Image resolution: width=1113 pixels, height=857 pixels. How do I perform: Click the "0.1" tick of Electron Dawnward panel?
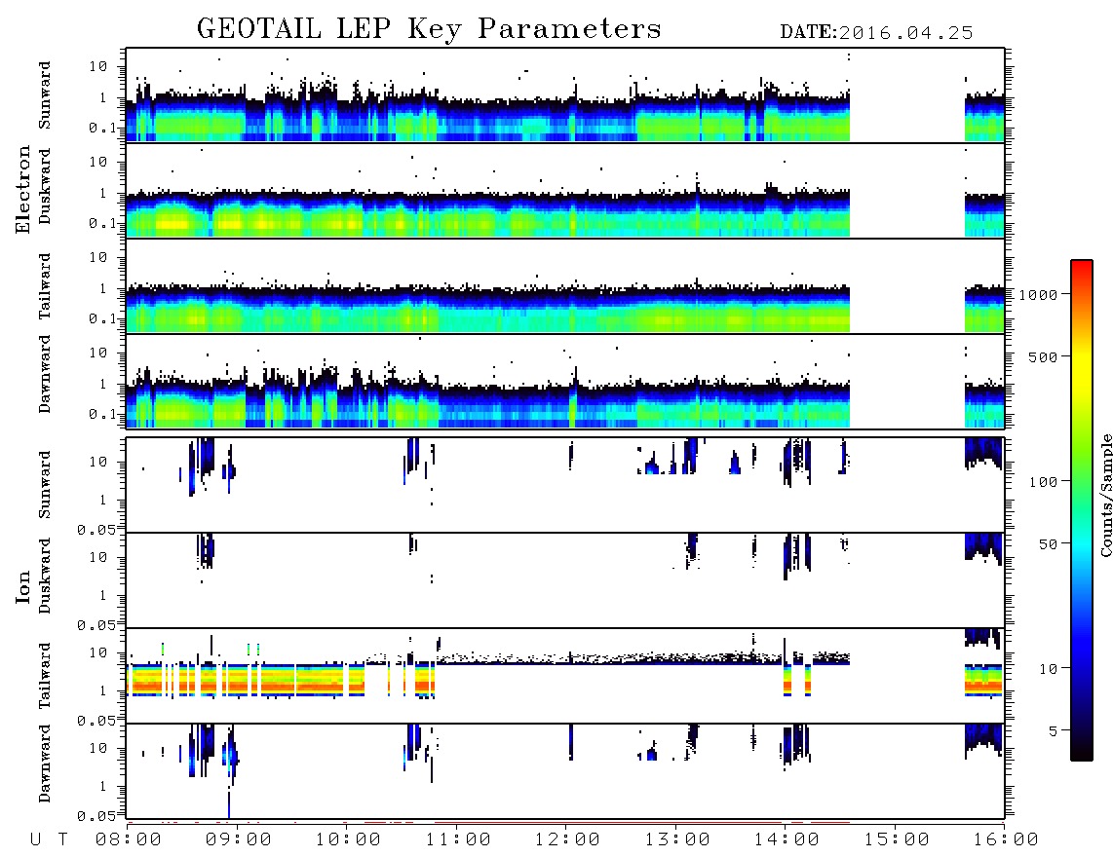(102, 414)
